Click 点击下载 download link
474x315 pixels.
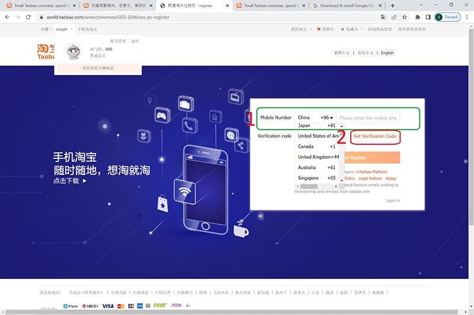pyautogui.click(x=70, y=181)
